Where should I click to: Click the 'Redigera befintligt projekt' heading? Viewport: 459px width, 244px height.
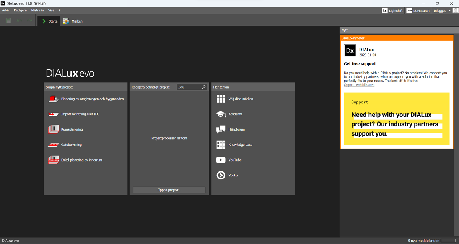tap(151, 87)
